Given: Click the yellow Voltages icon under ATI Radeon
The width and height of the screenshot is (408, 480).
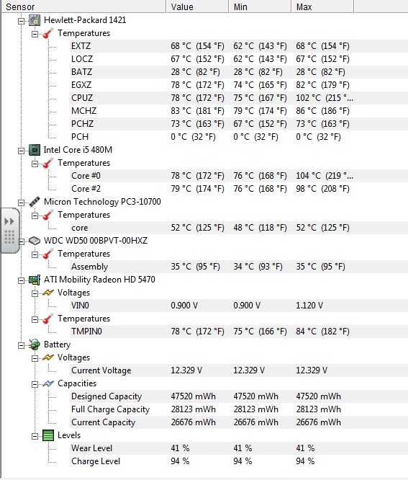Looking at the screenshot, I should (x=48, y=293).
